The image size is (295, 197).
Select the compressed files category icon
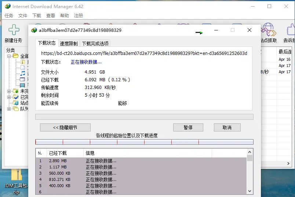coord(23,62)
